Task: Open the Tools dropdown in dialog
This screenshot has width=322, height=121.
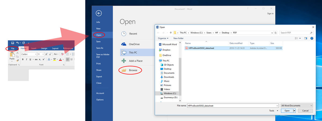Action: point(273,111)
